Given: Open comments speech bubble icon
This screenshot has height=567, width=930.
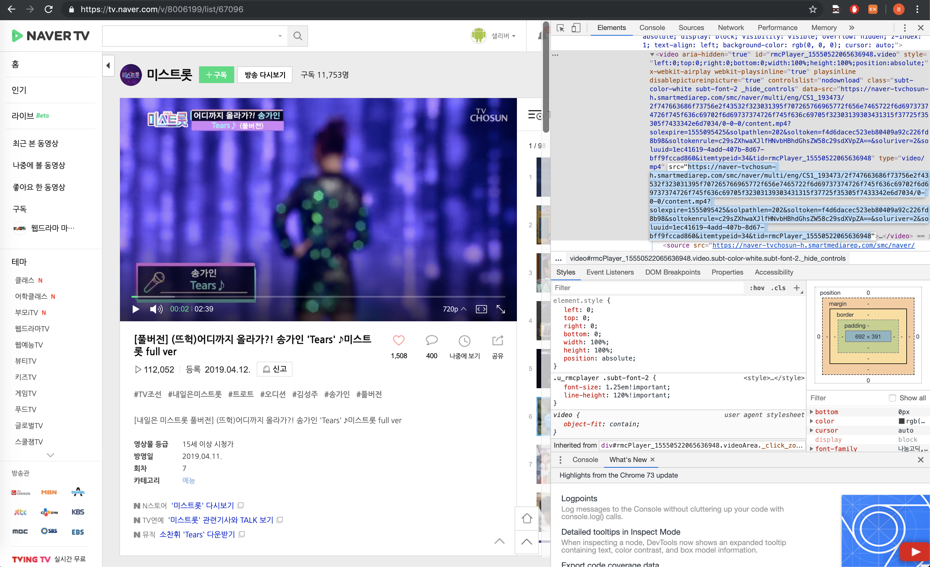Looking at the screenshot, I should [432, 340].
